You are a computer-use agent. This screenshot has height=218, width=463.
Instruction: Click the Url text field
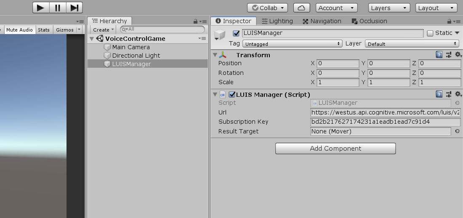point(385,112)
